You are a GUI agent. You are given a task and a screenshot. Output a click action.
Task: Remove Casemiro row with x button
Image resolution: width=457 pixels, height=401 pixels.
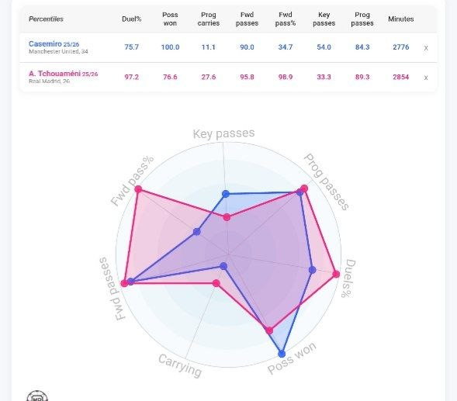[x=426, y=48]
